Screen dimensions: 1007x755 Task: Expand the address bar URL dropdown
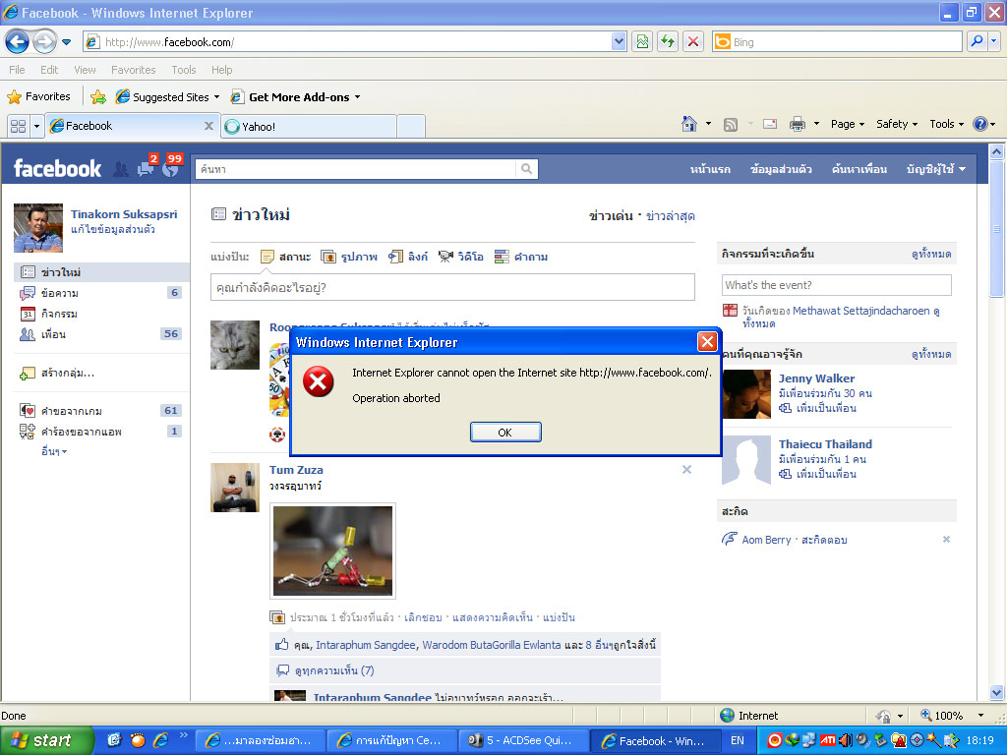click(619, 42)
